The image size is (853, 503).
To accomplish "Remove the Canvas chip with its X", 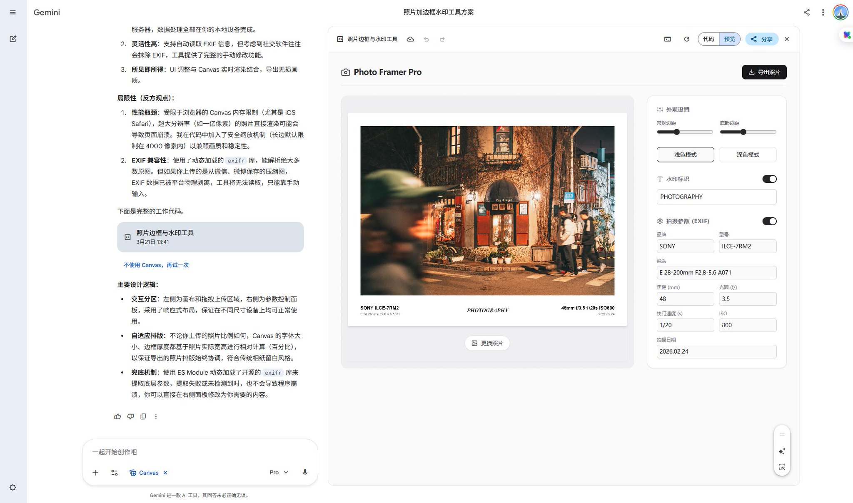I will 165,473.
